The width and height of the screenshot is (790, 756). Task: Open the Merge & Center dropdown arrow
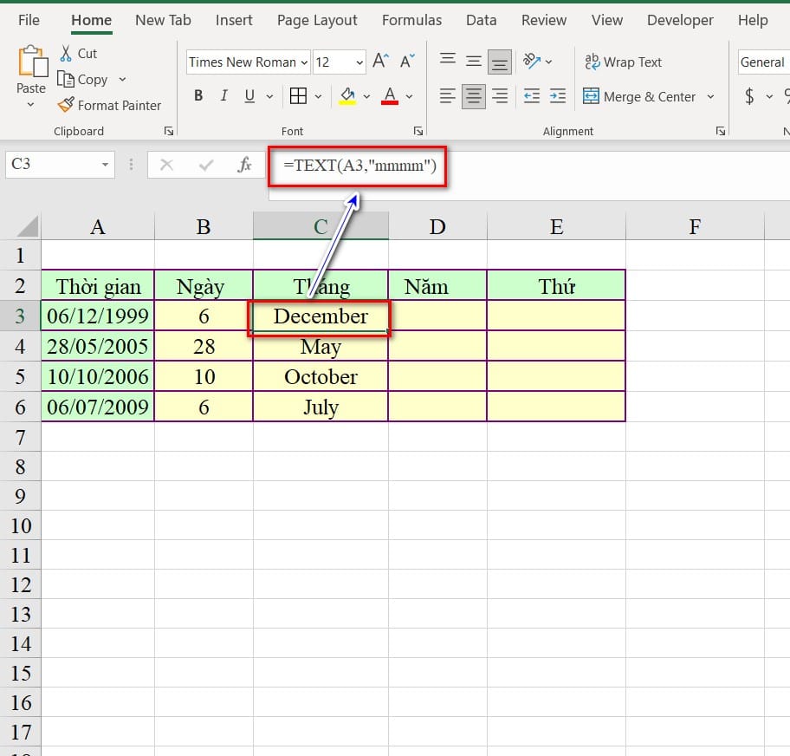pos(711,97)
